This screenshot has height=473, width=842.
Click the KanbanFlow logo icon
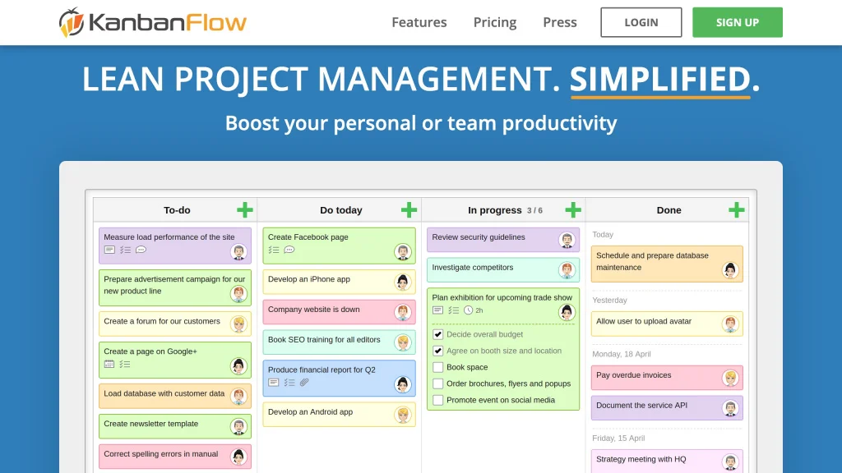click(72, 22)
